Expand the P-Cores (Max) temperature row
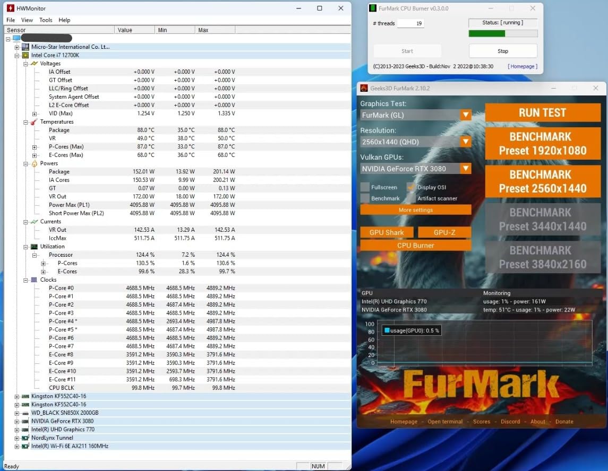This screenshot has width=608, height=471. pos(35,147)
